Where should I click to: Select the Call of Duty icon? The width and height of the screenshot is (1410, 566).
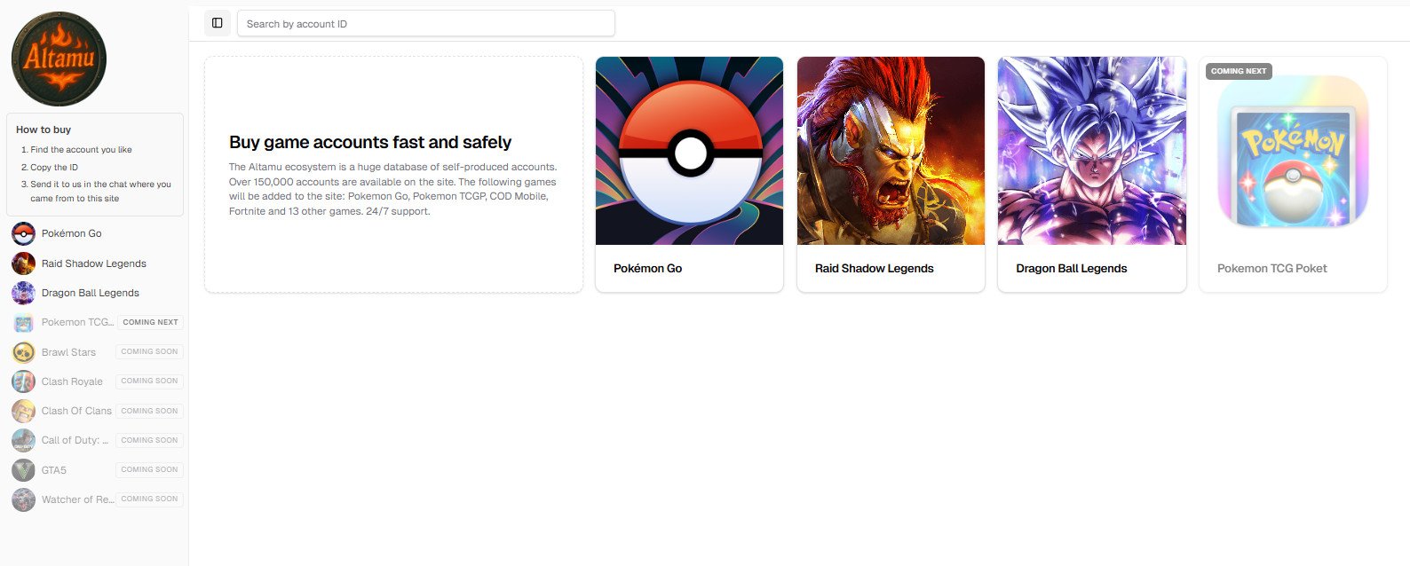pyautogui.click(x=23, y=440)
